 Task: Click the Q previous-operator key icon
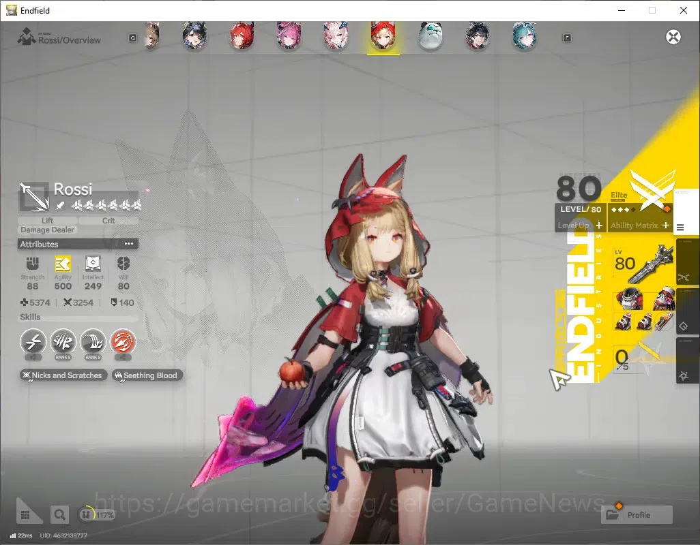point(132,38)
